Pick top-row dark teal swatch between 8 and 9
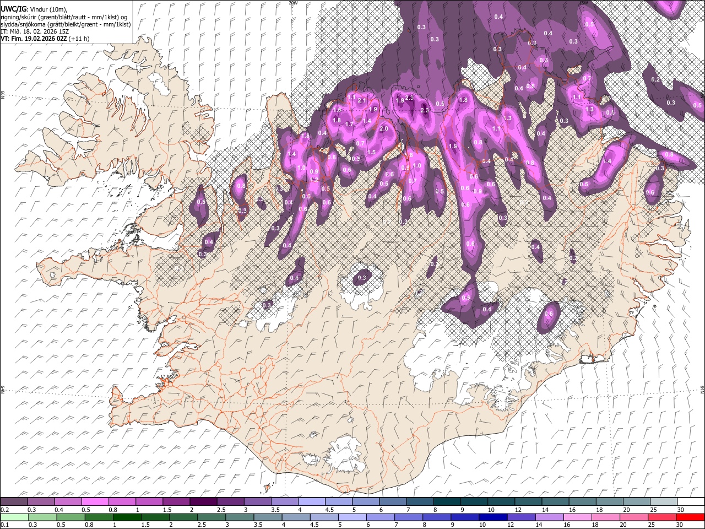 447,501
